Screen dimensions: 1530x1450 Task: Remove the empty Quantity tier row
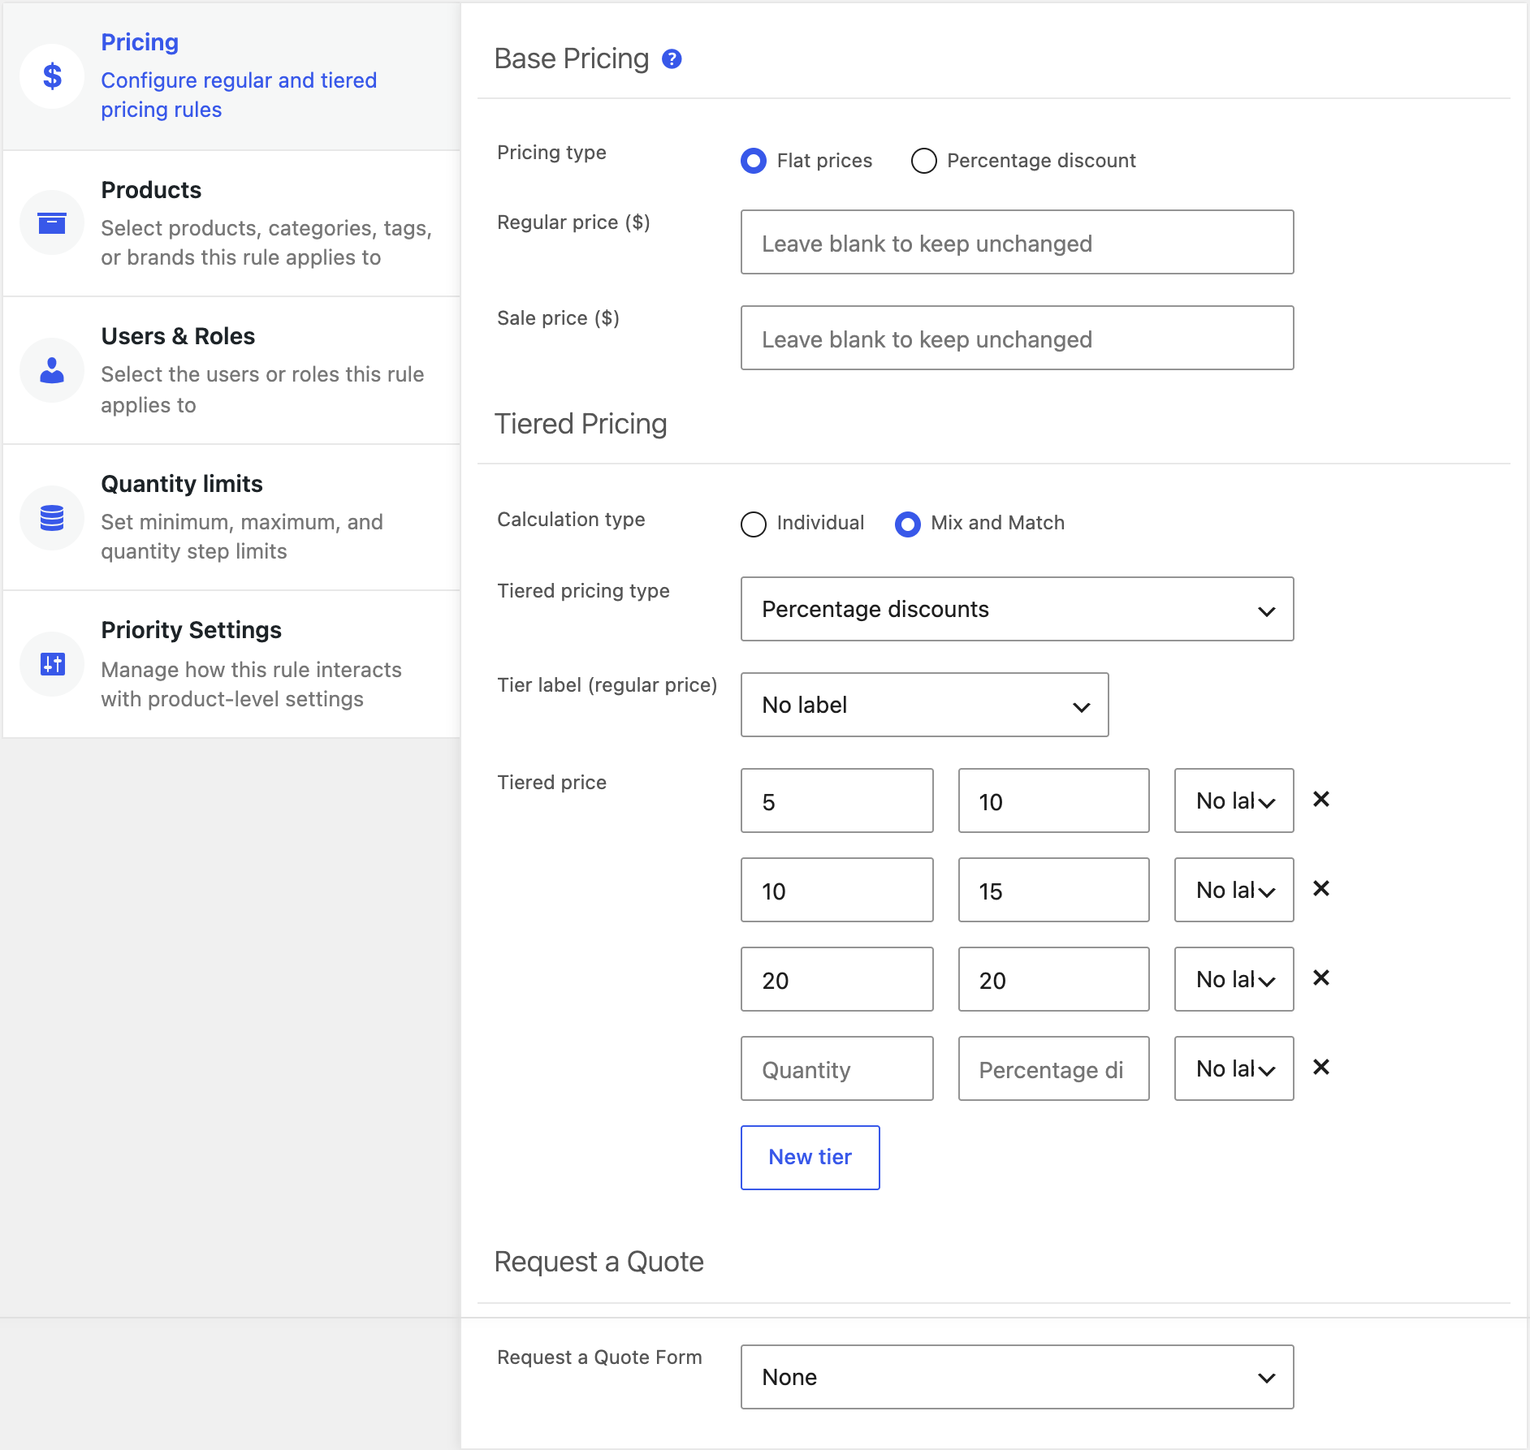pyautogui.click(x=1321, y=1068)
